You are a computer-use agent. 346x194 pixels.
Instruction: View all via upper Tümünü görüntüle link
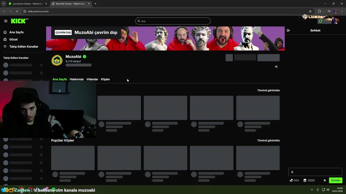coord(268,90)
